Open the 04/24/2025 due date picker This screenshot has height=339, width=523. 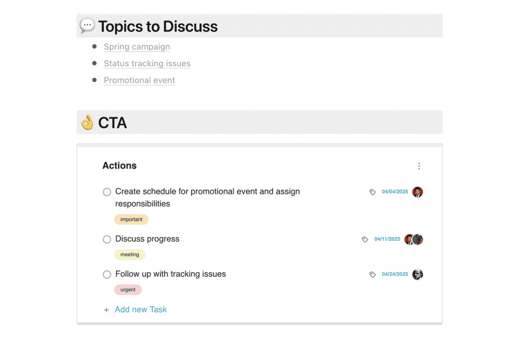395,275
